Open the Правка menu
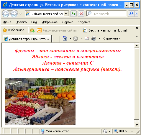Image resolution: width=141 pixels, height=135 pixels. [x=21, y=22]
